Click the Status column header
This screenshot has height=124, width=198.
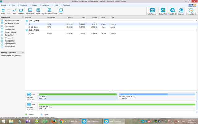pyautogui.click(x=103, y=17)
